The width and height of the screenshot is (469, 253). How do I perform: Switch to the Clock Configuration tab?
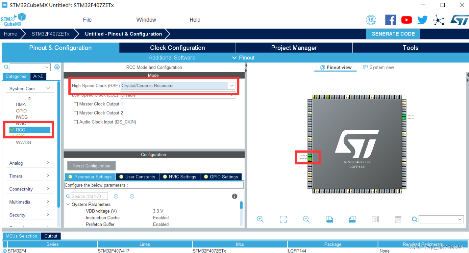[177, 48]
